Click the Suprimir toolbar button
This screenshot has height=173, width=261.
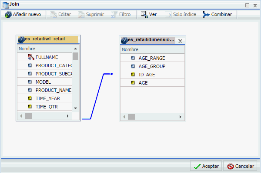[91, 15]
